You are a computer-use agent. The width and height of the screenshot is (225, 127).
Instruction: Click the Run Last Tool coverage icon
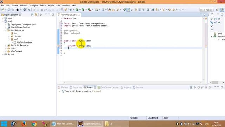point(83,10)
